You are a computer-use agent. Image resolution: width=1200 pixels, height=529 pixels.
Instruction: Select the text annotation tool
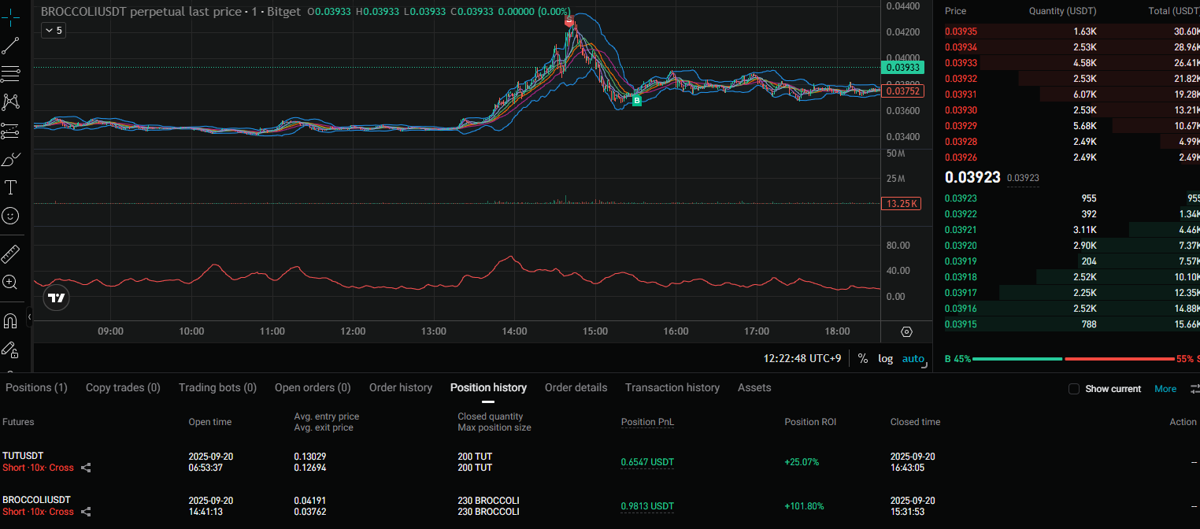pos(11,187)
